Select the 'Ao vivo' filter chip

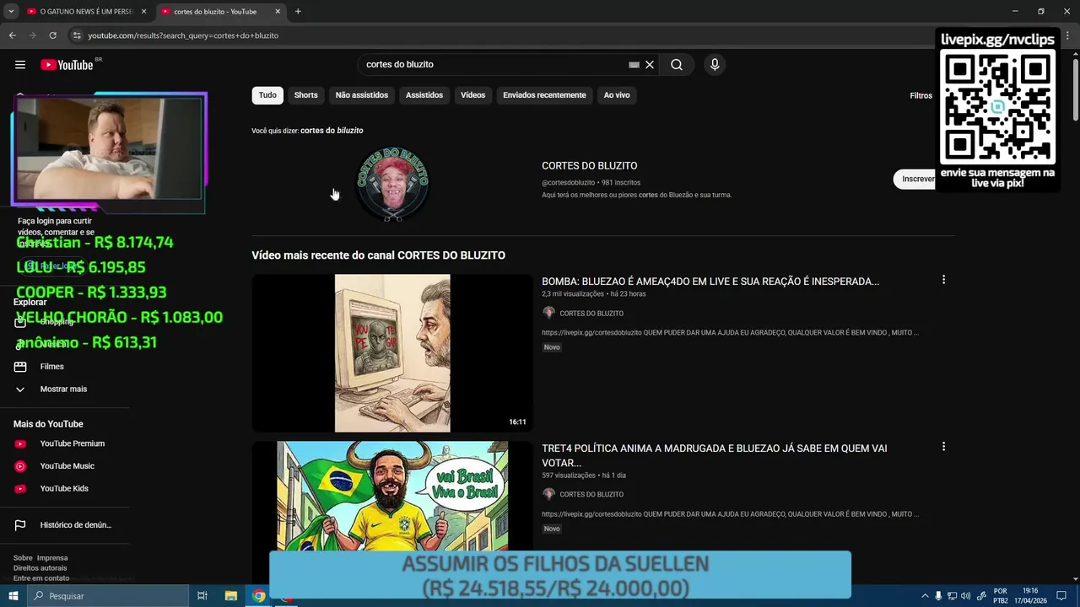pos(617,95)
